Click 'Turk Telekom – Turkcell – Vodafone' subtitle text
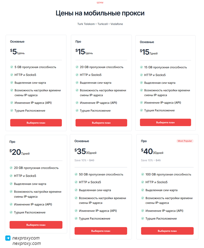Screen dimensions: 204x248 pos(100,24)
